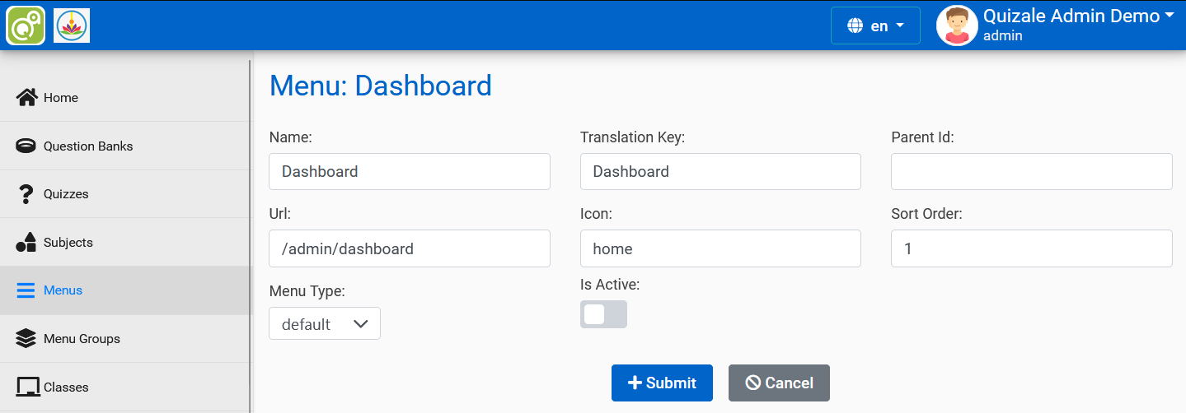The width and height of the screenshot is (1186, 413).
Task: Click into the Sort Order field
Action: pyautogui.click(x=1031, y=248)
